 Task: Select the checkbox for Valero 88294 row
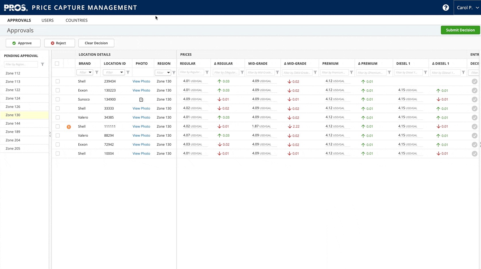(58, 136)
